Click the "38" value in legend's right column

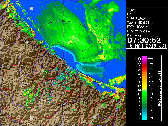(x=151, y=62)
